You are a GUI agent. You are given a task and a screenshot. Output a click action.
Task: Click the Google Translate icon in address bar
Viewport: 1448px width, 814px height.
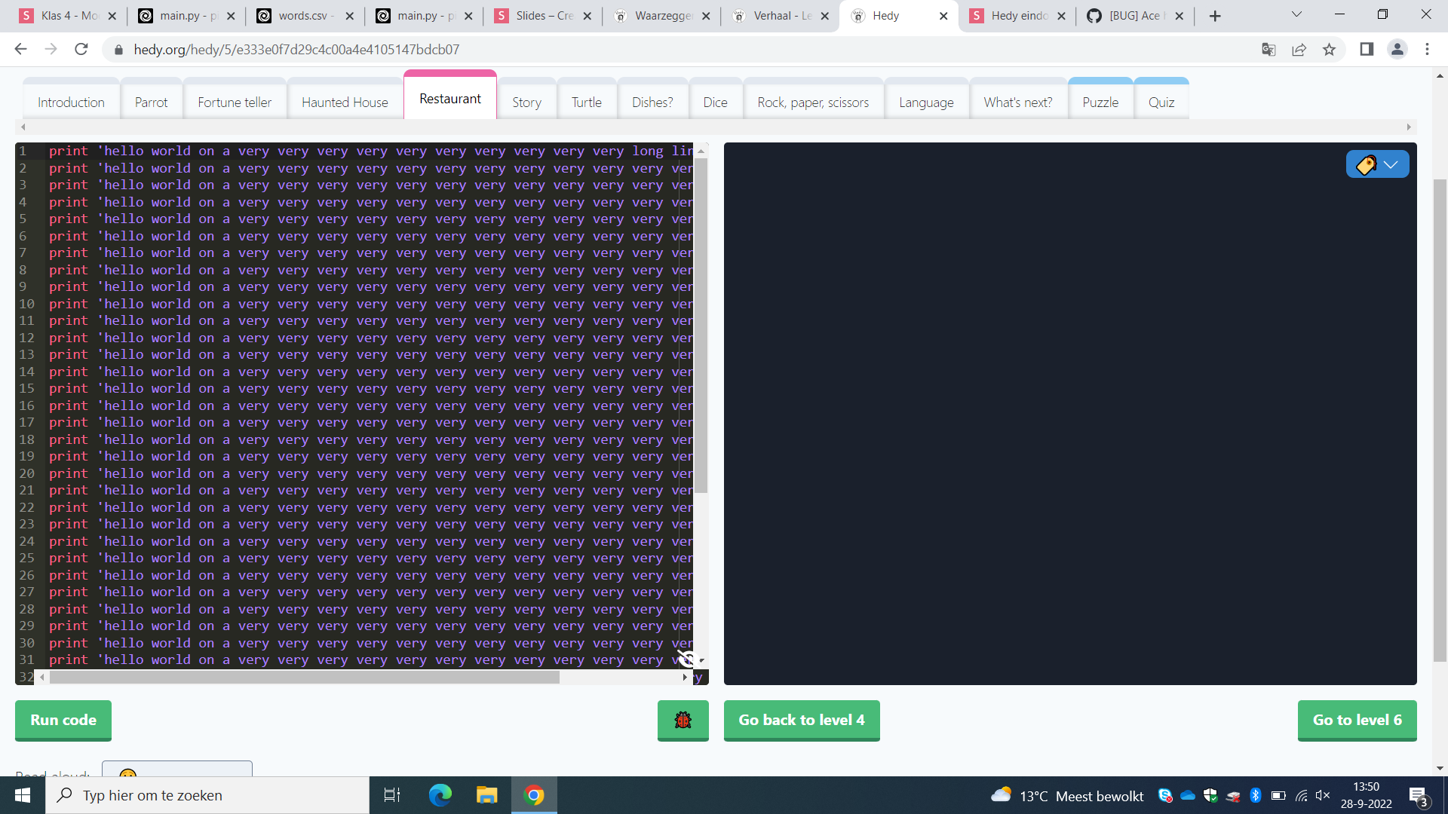[1269, 50]
